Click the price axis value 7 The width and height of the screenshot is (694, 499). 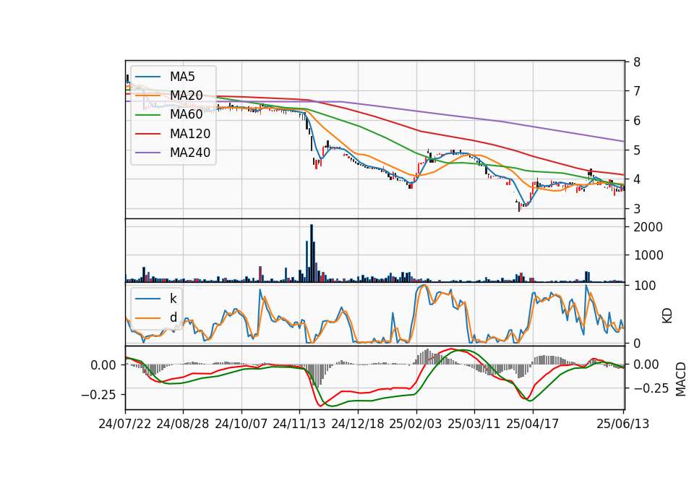(637, 91)
